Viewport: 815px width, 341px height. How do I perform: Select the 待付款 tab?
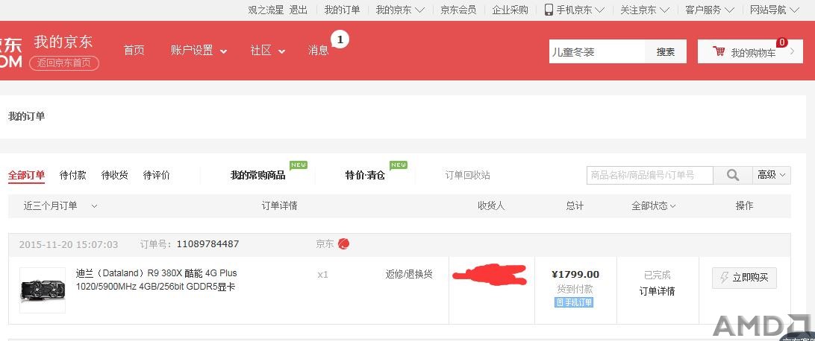(73, 175)
